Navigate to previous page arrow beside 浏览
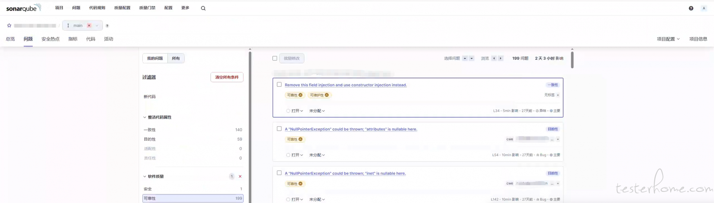 click(494, 58)
